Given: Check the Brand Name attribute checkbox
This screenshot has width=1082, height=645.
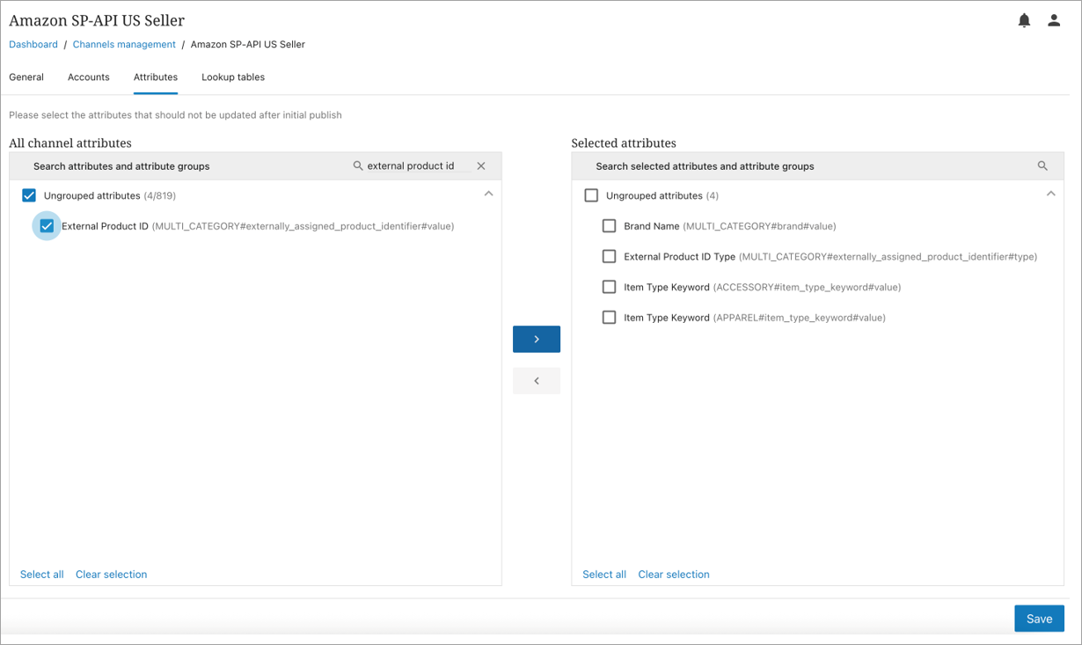Looking at the screenshot, I should [x=609, y=226].
